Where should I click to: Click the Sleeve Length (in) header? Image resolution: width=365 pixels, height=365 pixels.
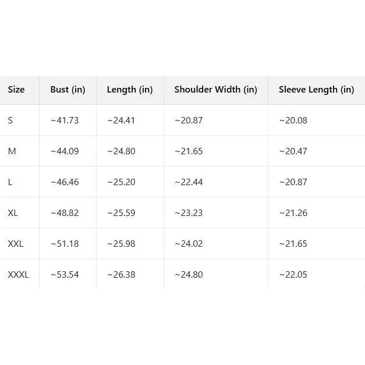coord(316,90)
